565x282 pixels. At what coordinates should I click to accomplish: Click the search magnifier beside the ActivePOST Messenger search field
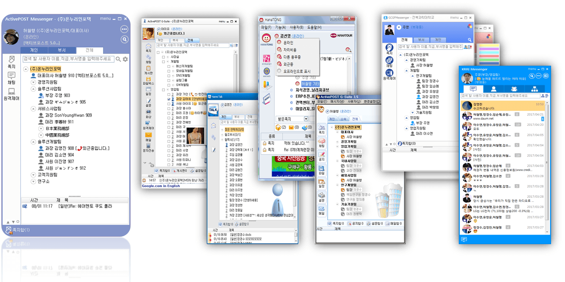pos(118,59)
